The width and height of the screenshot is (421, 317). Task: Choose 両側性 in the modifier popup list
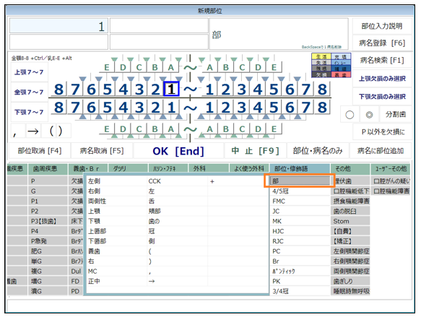click(116, 201)
